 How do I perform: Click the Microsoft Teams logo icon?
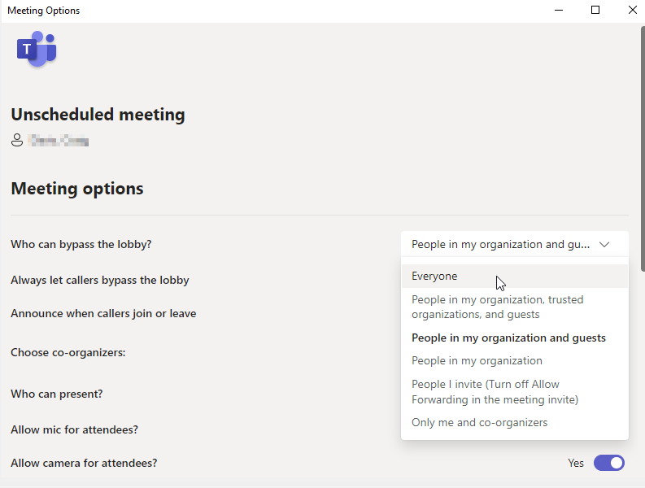point(37,49)
